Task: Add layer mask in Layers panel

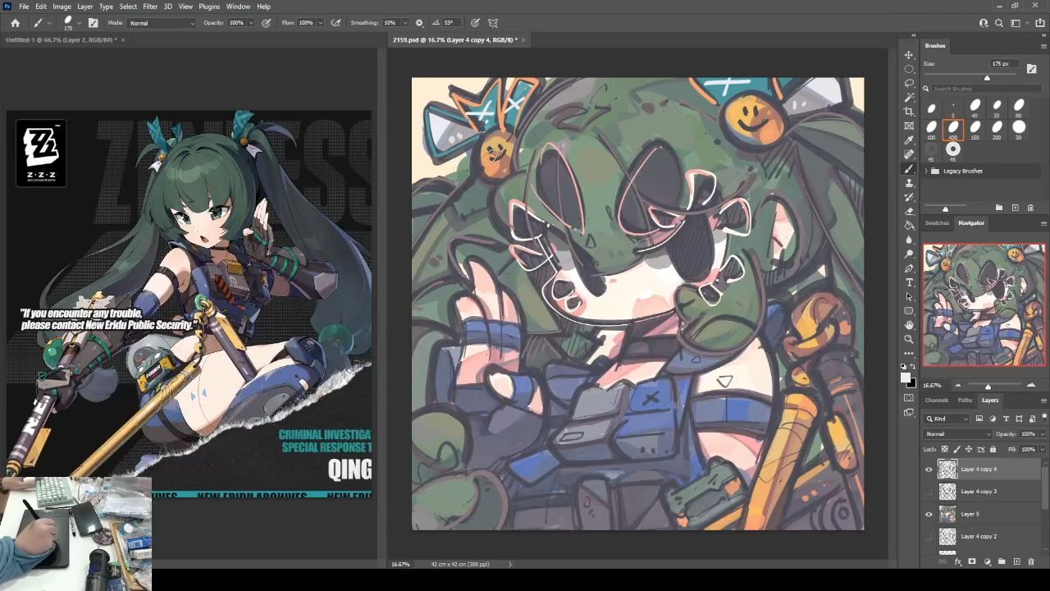Action: coord(972,561)
